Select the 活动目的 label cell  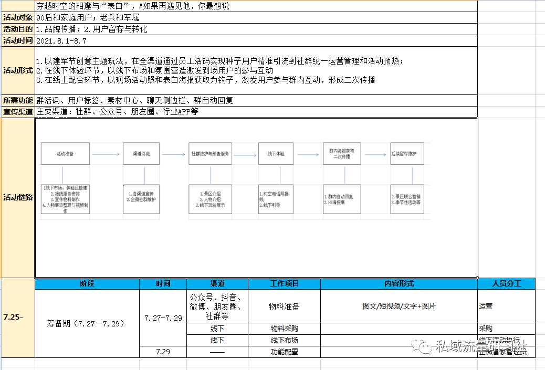[x=18, y=29]
